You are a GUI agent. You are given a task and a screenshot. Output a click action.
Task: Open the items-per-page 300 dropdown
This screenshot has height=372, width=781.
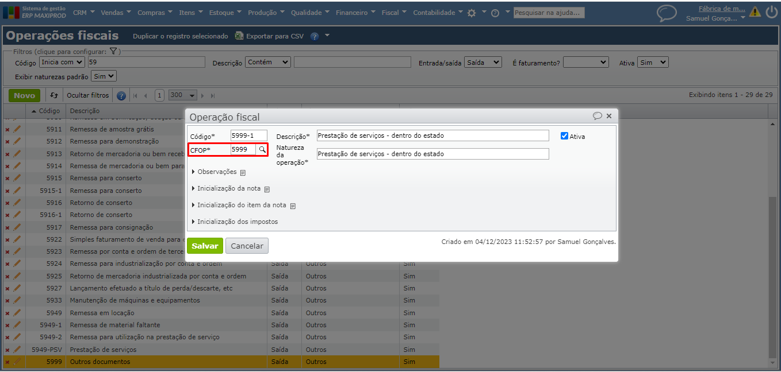[183, 95]
